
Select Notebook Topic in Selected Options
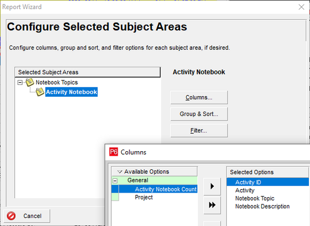[x=255, y=198]
